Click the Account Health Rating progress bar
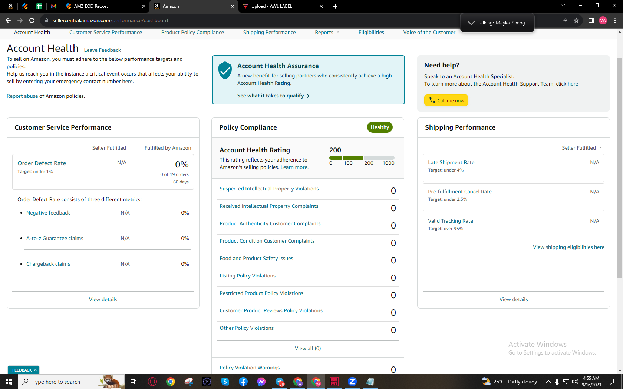 coord(362,158)
